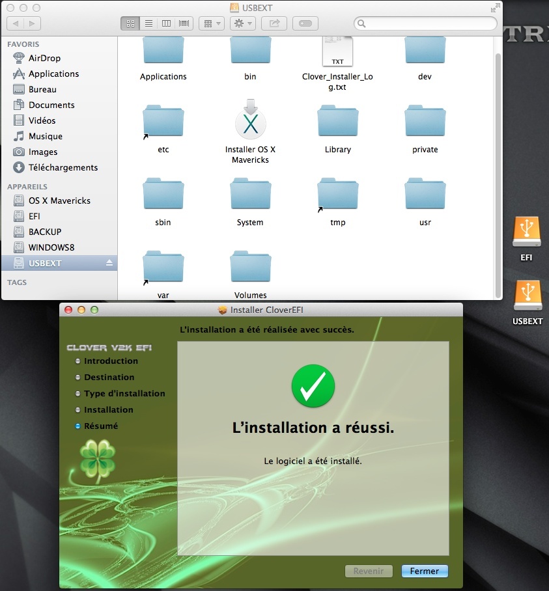Close the Installer CloverEFI window

pyautogui.click(x=68, y=310)
